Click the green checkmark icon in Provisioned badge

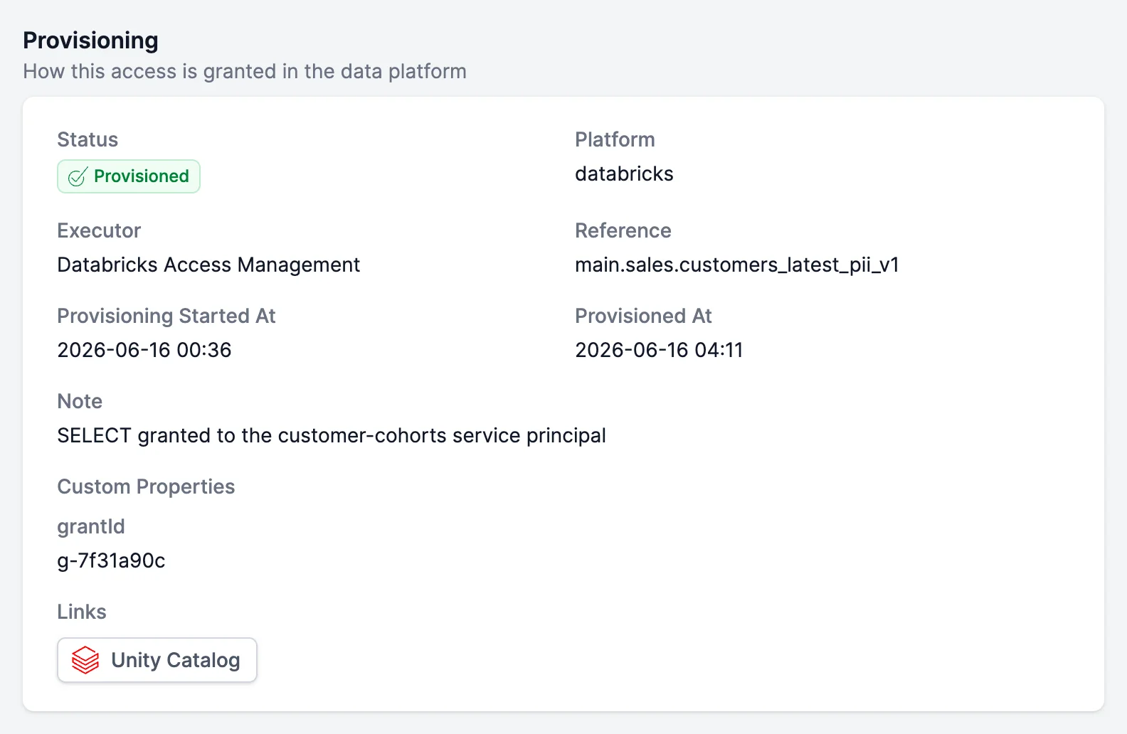click(x=78, y=176)
